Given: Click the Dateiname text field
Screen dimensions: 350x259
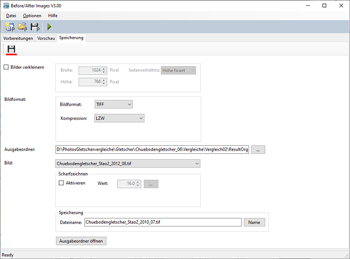Looking at the screenshot, I should point(163,222).
